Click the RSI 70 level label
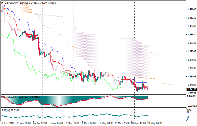Screen dimensions: 197x126 189,112
